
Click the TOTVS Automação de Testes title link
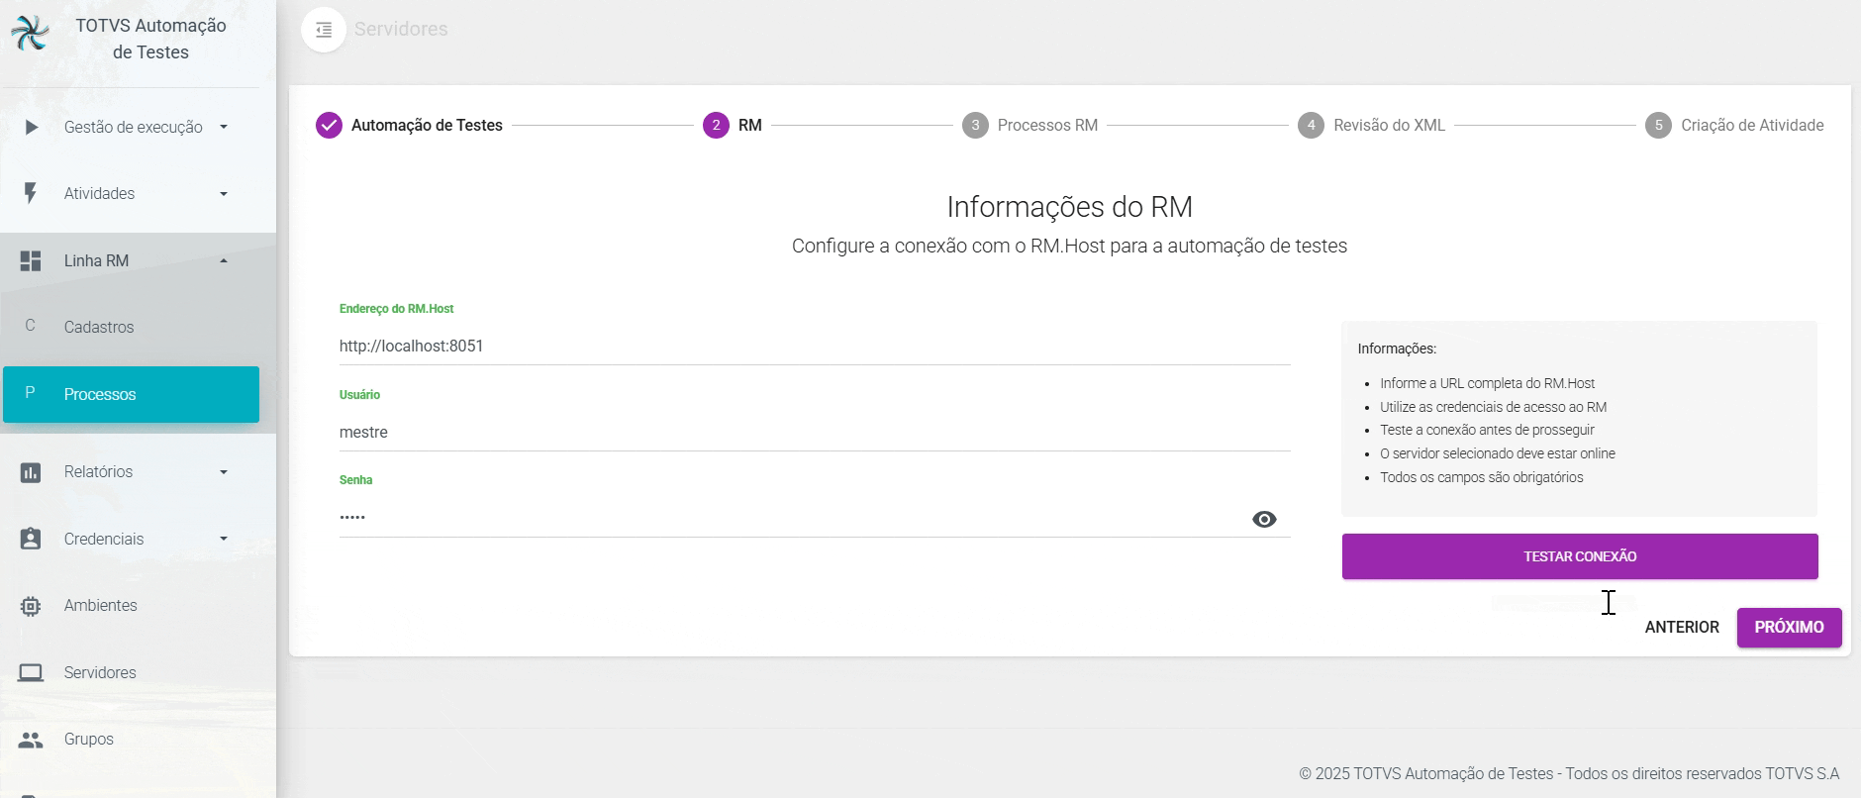point(150,39)
